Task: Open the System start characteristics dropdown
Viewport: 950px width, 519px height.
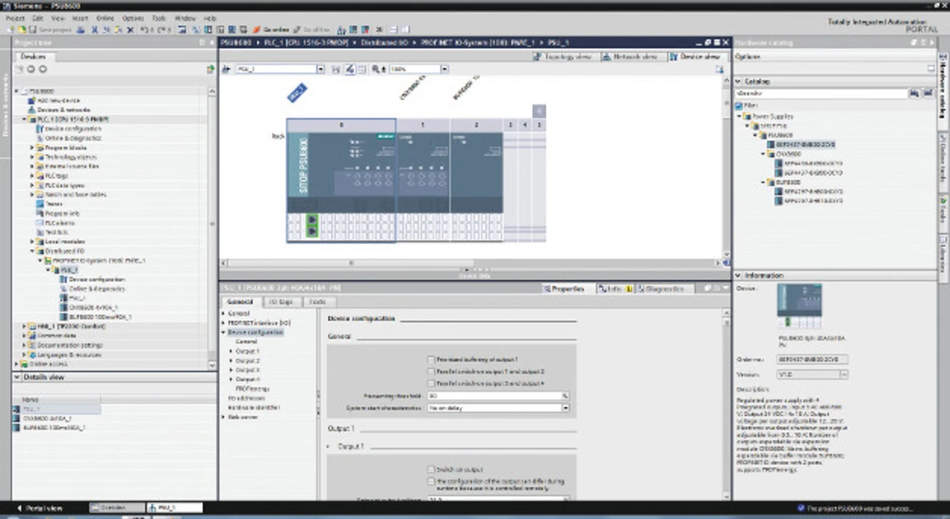Action: tap(566, 408)
